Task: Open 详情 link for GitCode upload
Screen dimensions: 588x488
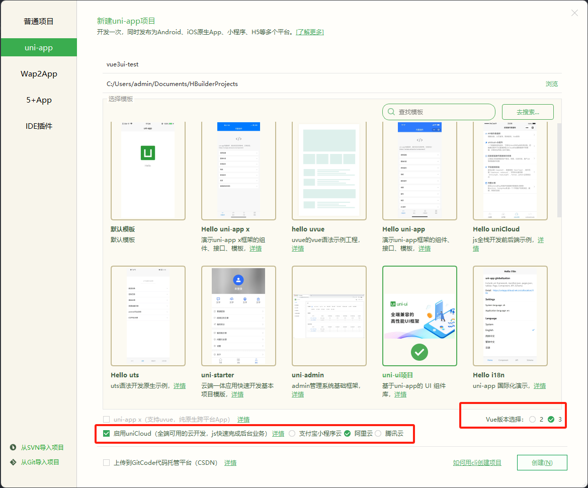Action: pos(230,462)
